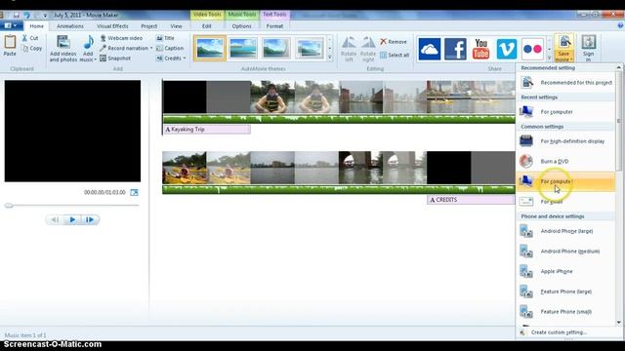Step to previous frame
This screenshot has height=351, width=625.
(x=55, y=219)
